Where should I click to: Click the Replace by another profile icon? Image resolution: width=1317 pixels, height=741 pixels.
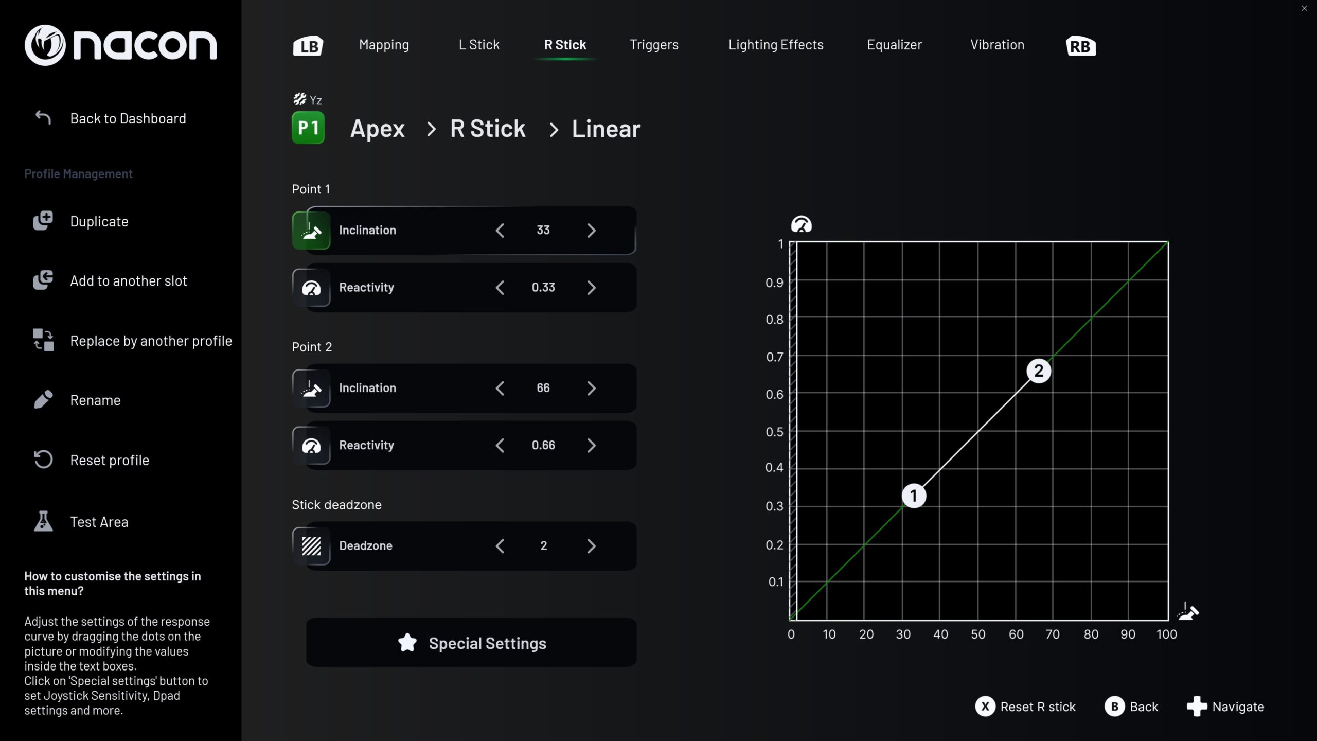[43, 340]
